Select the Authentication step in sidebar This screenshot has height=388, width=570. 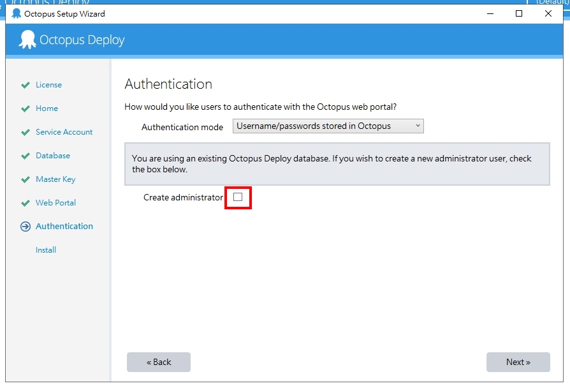(x=64, y=227)
